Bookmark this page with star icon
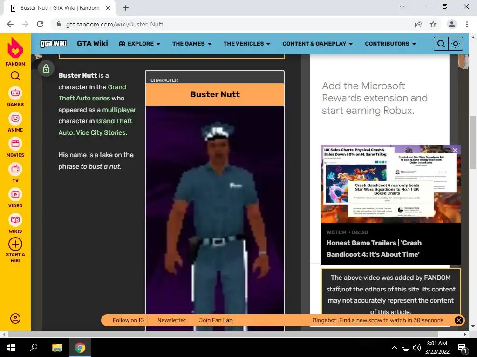This screenshot has width=477, height=357. [433, 24]
